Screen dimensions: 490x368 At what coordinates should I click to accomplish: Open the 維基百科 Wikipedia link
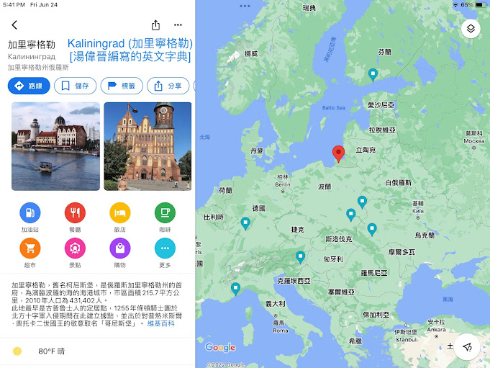point(160,323)
